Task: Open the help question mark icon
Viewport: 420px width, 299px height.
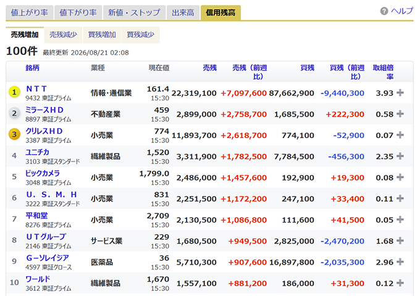Action: [384, 11]
